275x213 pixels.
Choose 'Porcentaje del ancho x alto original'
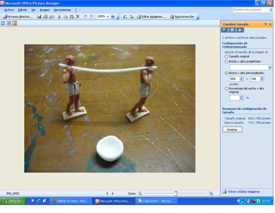pos(227,89)
